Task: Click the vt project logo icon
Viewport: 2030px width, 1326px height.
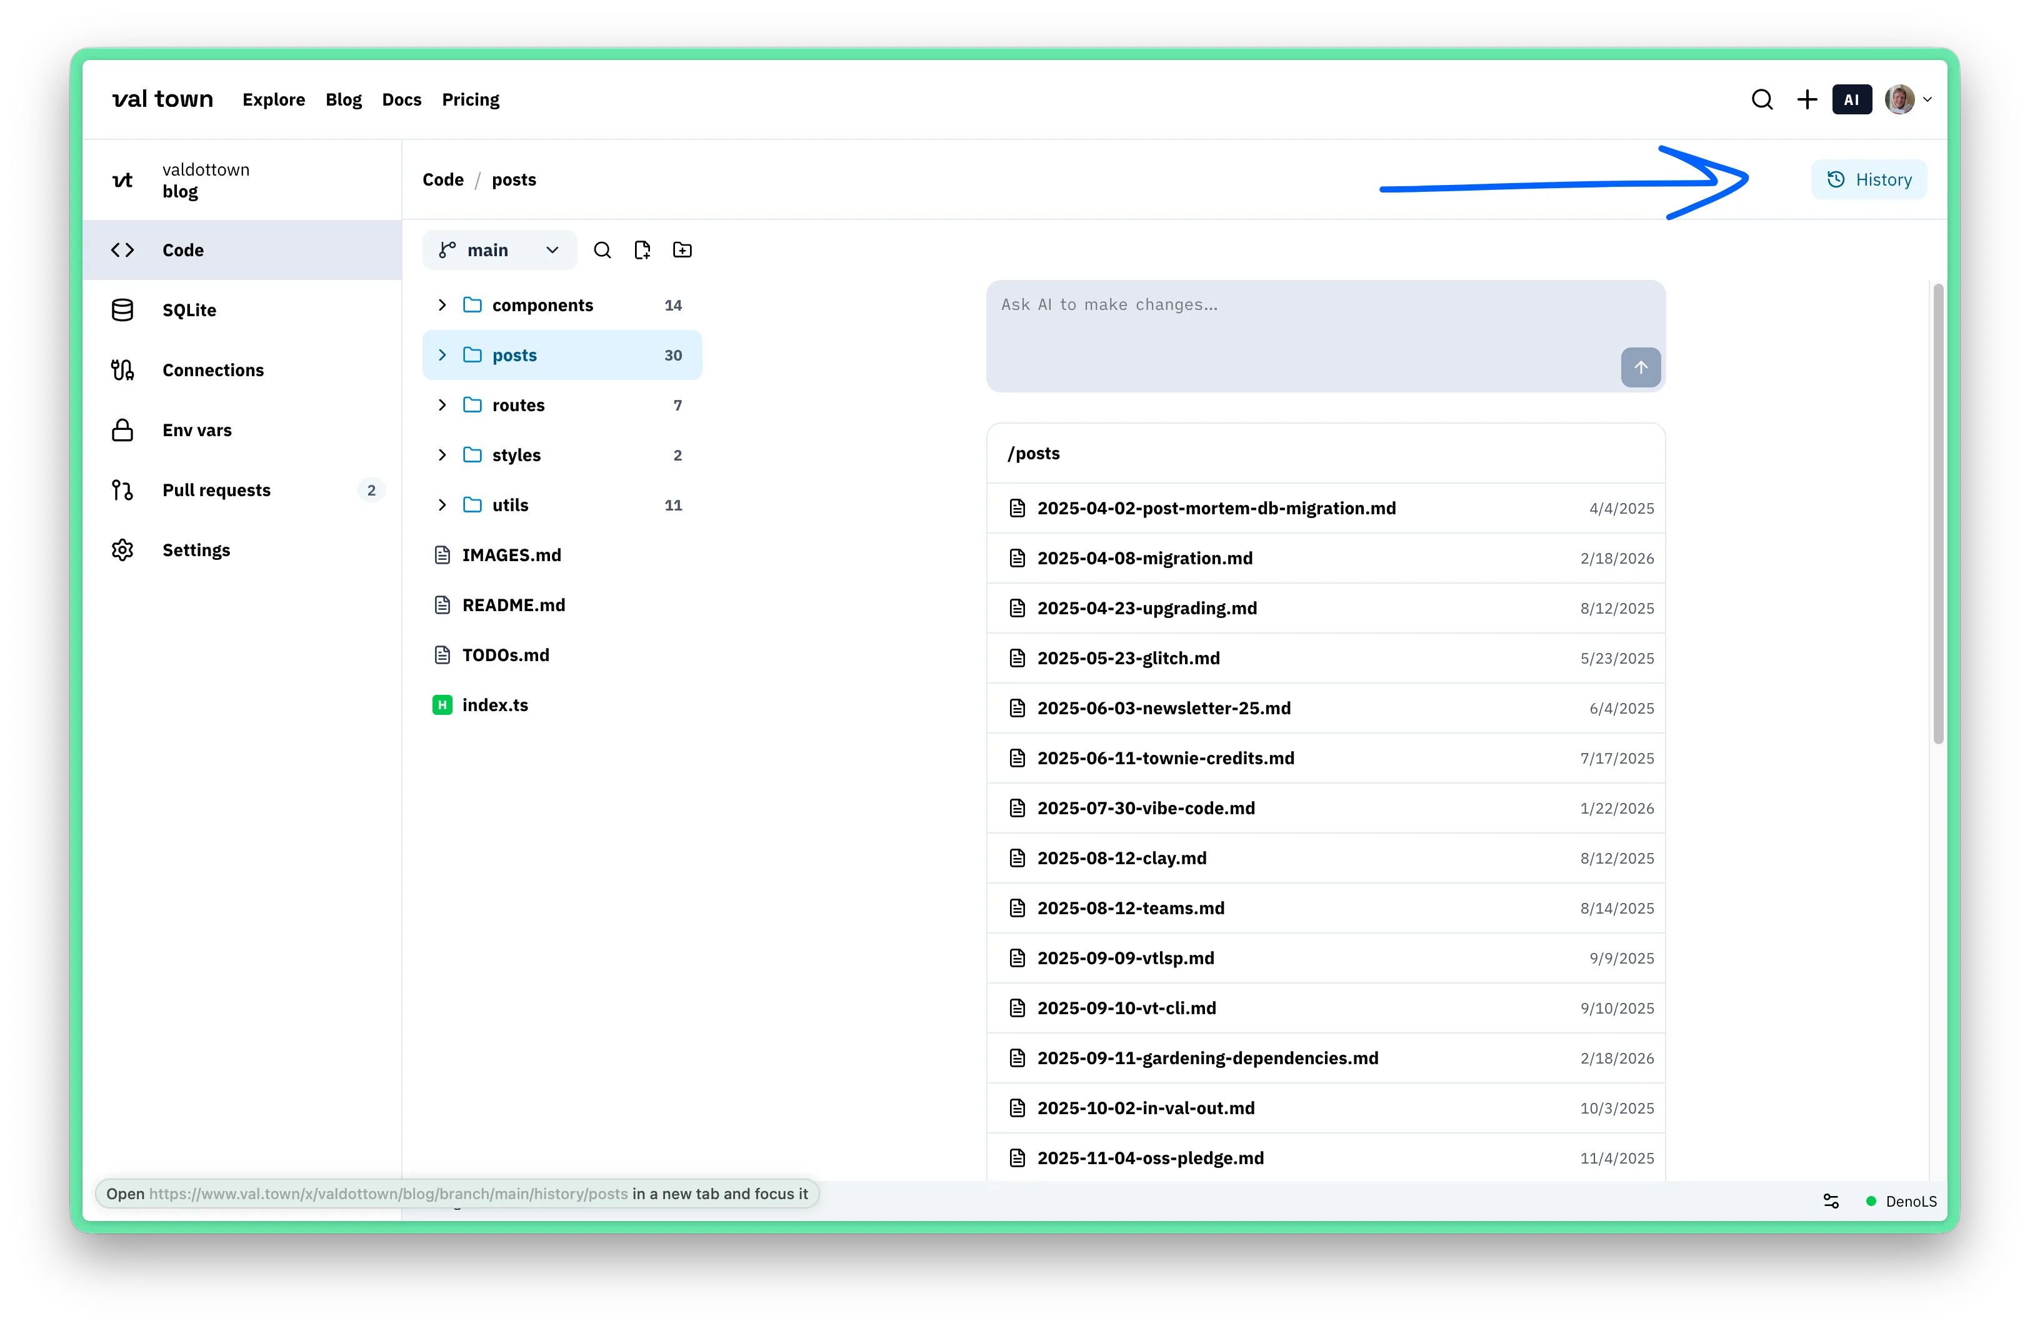Action: click(123, 180)
